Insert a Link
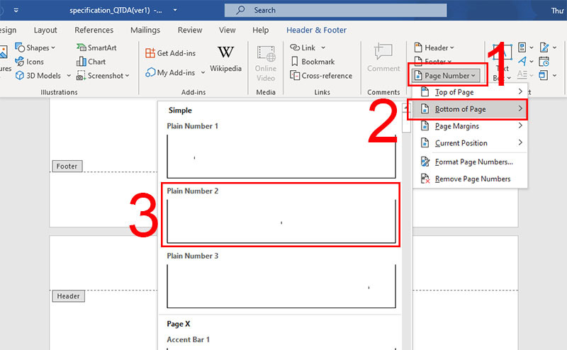Screen dimensions: 567x350 click(x=303, y=47)
